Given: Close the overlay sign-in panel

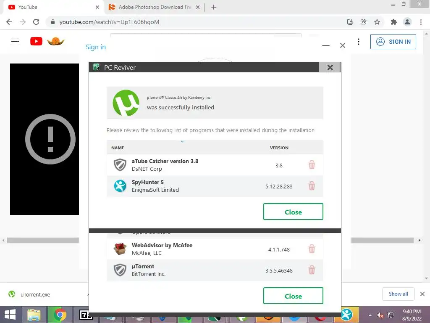Looking at the screenshot, I should coord(343,45).
